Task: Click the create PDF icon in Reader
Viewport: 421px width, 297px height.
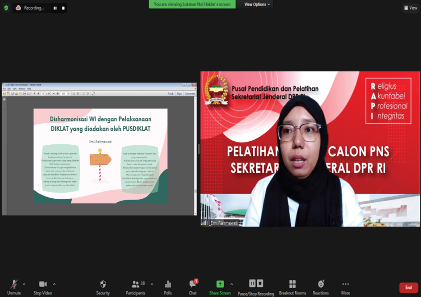Action: click(x=8, y=93)
